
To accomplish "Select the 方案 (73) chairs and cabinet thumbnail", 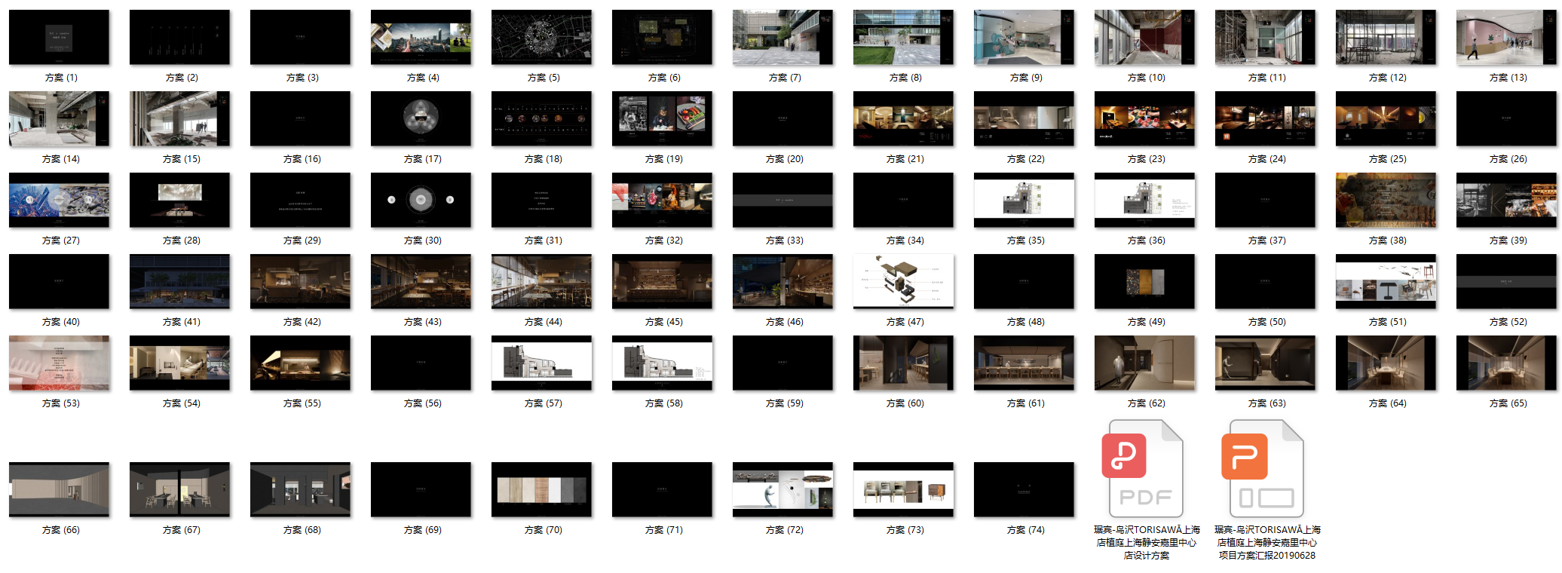I will point(903,489).
